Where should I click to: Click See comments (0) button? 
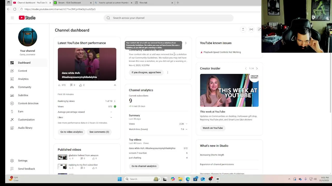(x=99, y=132)
